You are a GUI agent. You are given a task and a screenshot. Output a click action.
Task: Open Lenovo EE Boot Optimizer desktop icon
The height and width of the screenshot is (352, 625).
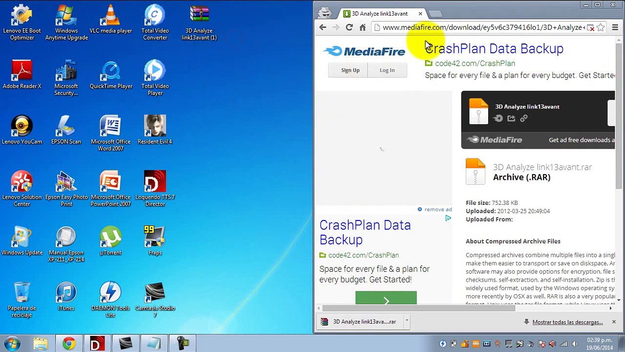[x=22, y=22]
